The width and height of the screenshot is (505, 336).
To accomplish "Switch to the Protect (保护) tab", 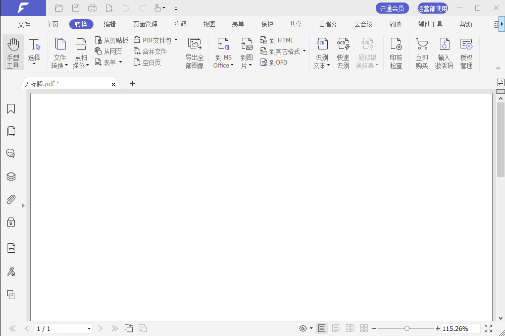I will pos(267,24).
